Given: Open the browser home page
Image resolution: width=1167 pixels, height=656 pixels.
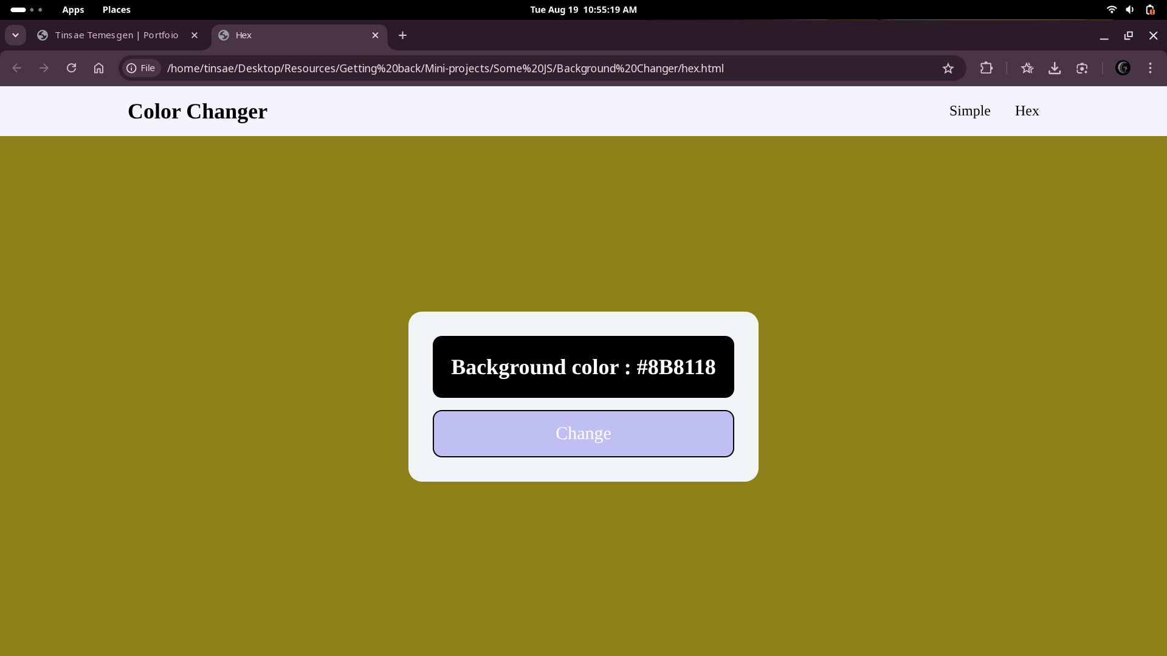Looking at the screenshot, I should 98,68.
